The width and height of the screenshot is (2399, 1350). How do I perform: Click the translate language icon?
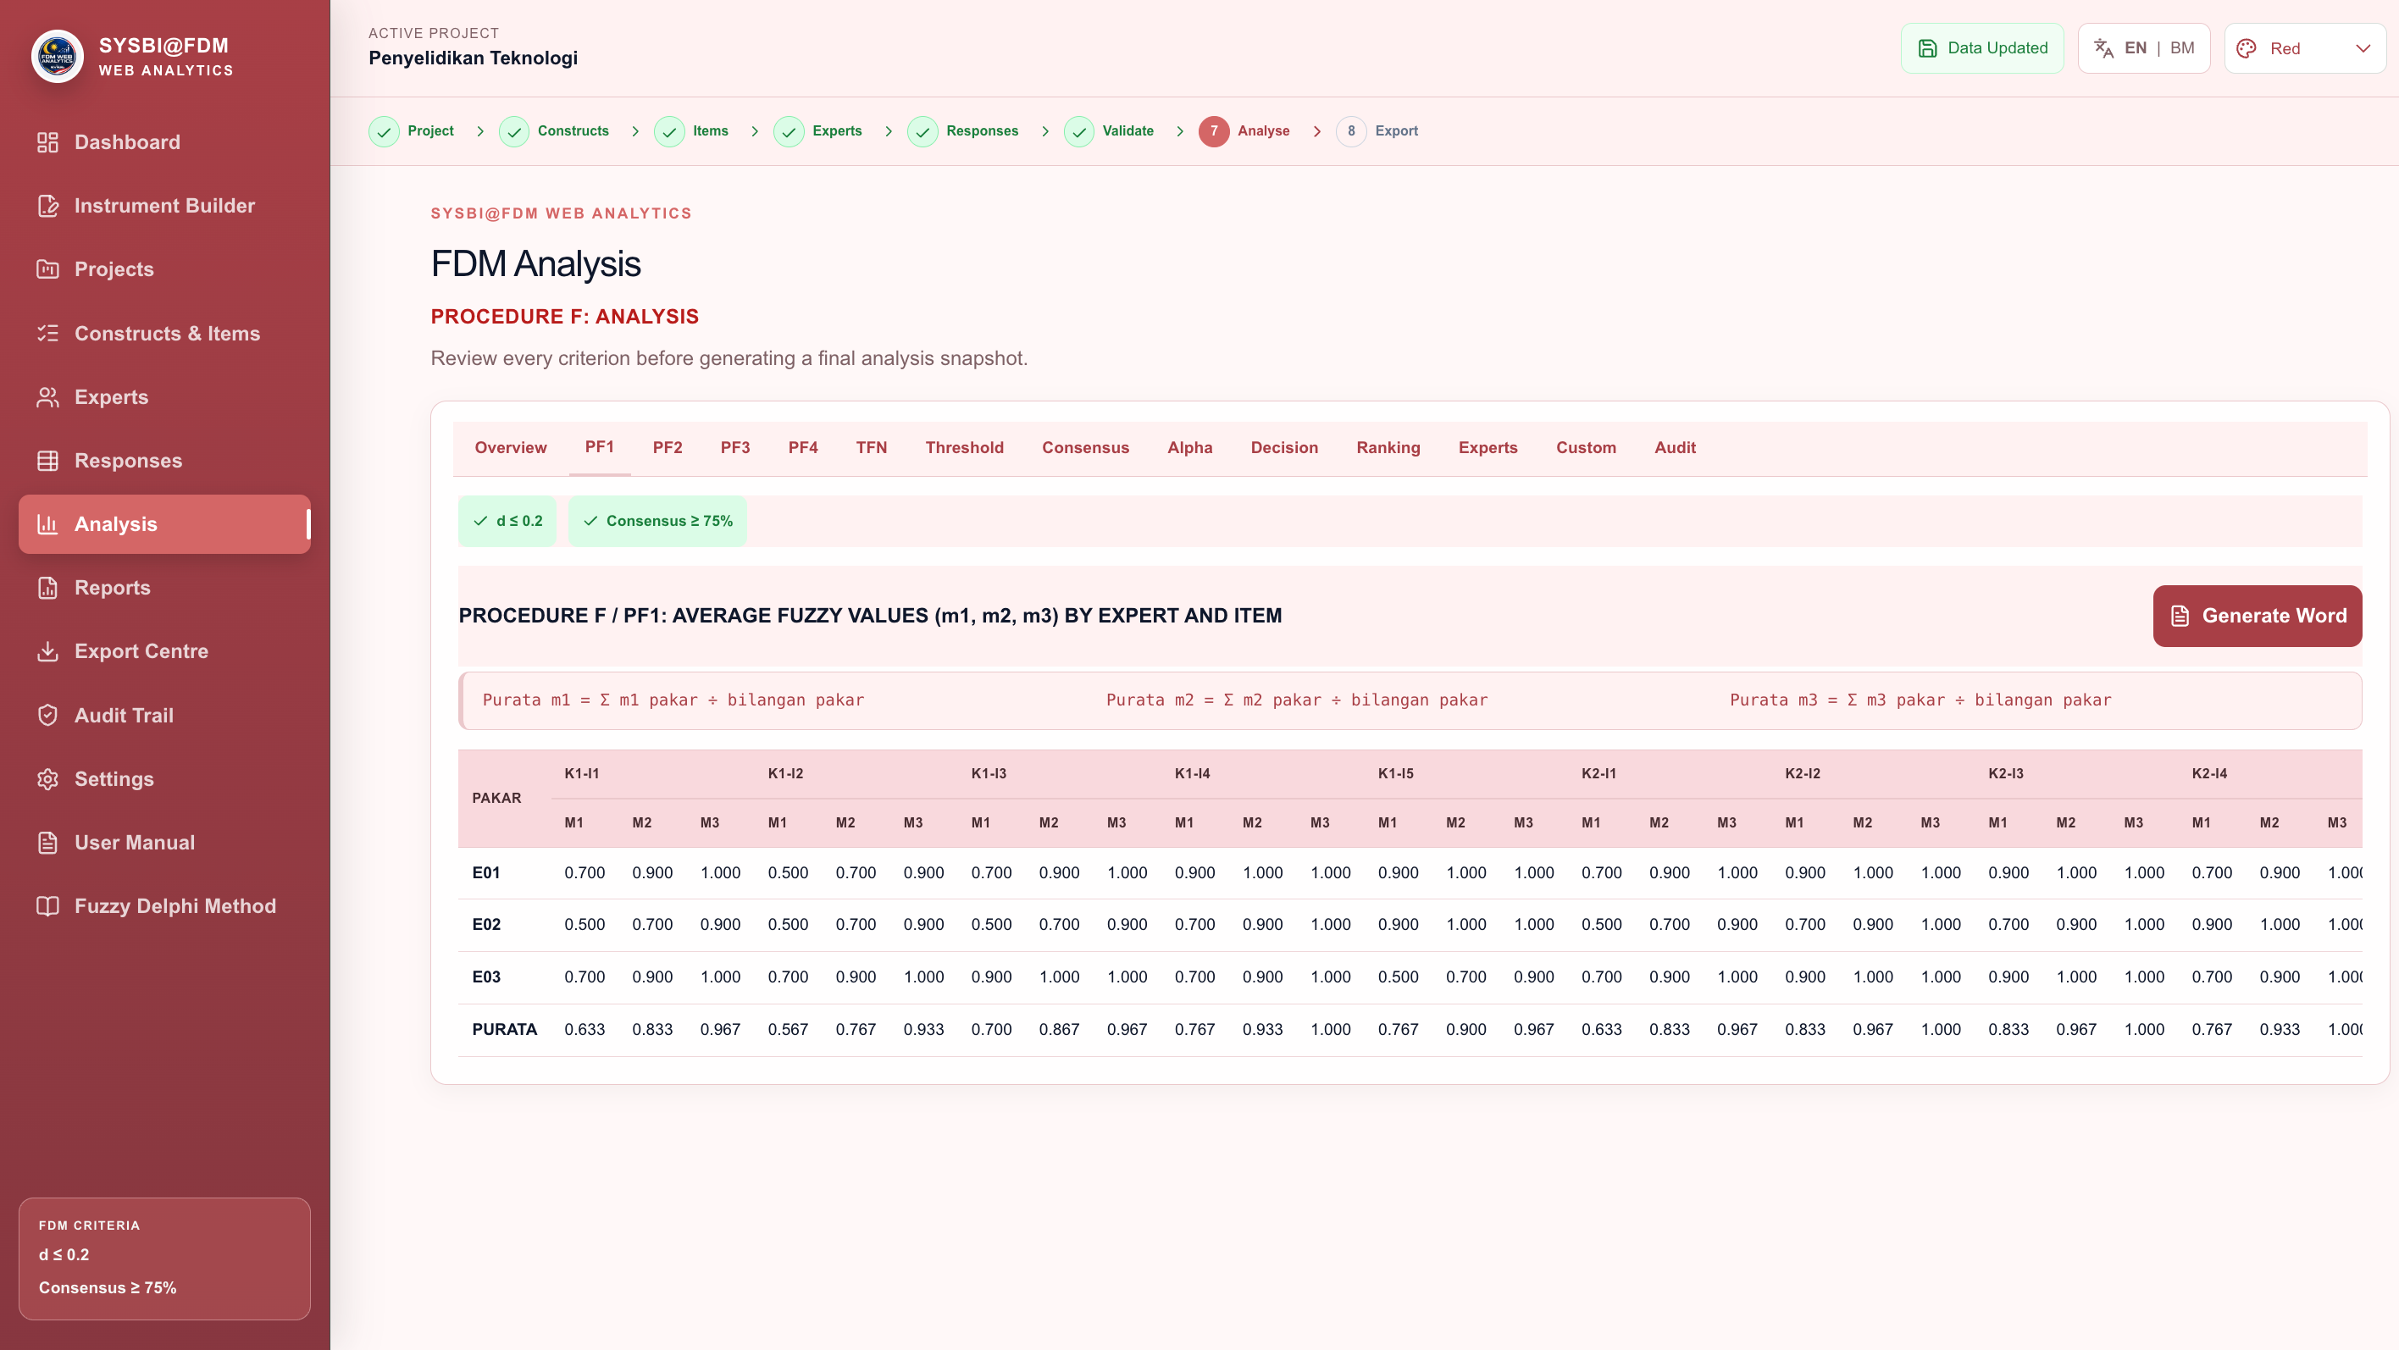click(x=2103, y=48)
